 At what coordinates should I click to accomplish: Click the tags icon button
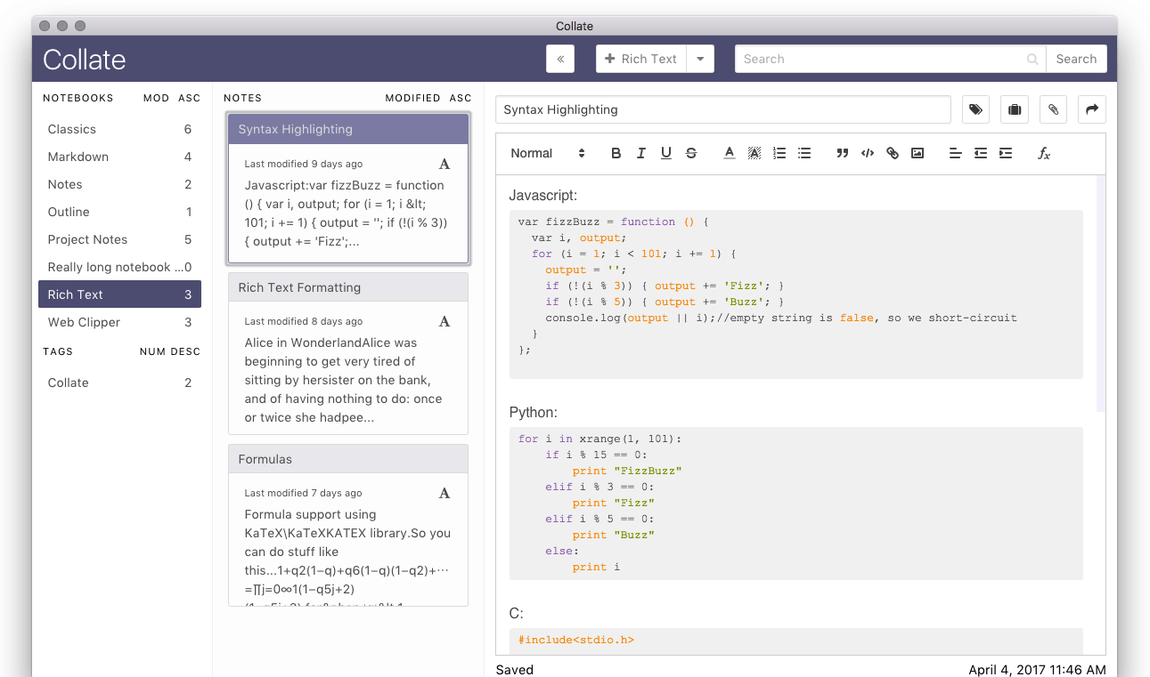975,109
